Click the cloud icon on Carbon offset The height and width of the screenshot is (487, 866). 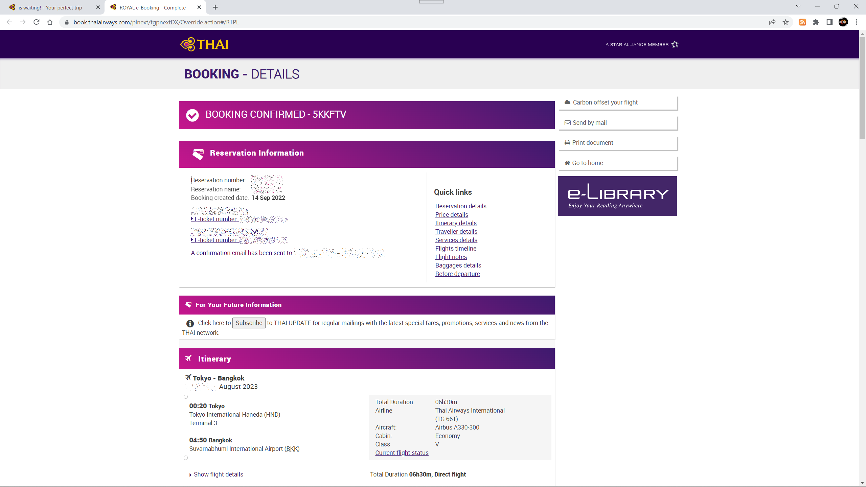click(567, 102)
